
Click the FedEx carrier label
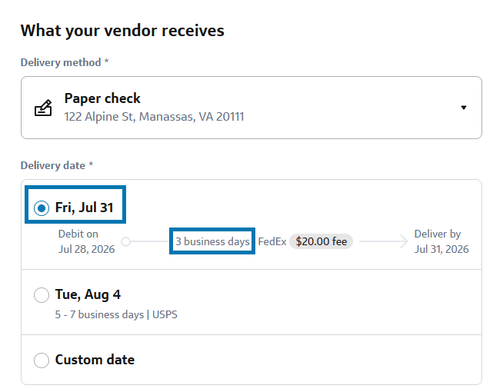[x=272, y=241]
